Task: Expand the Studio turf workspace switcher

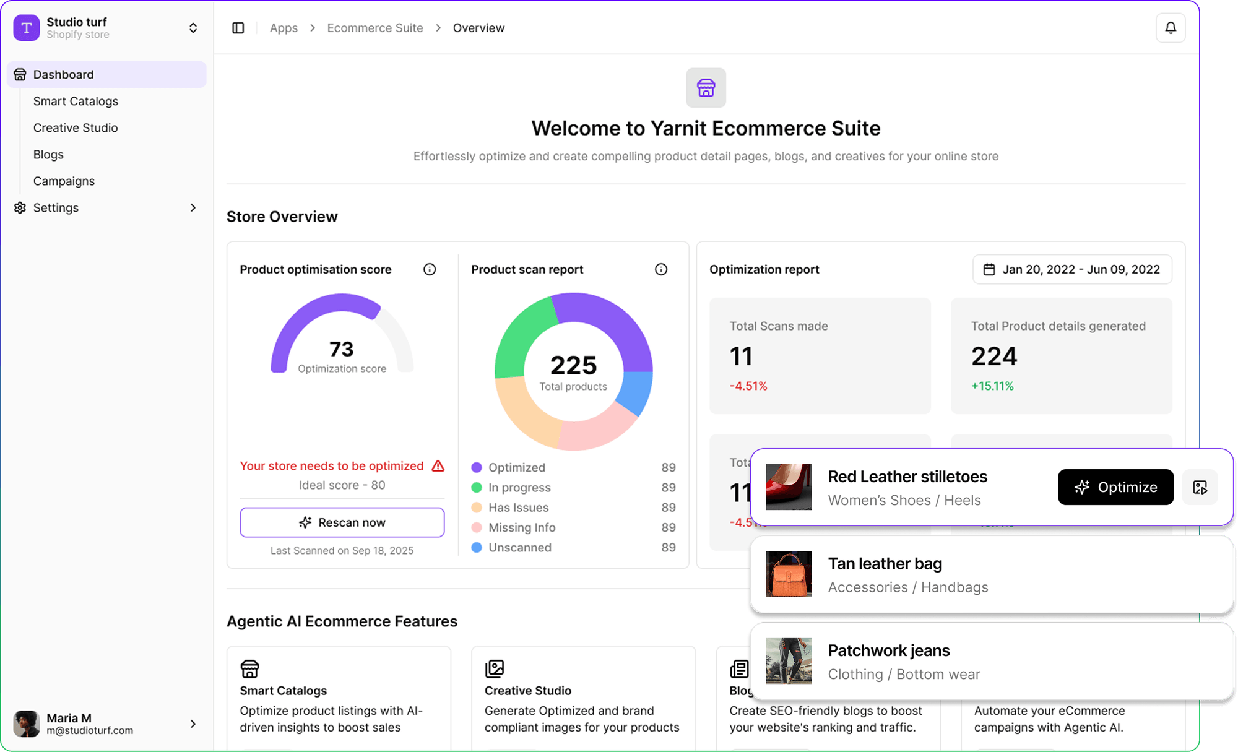Action: [x=193, y=27]
